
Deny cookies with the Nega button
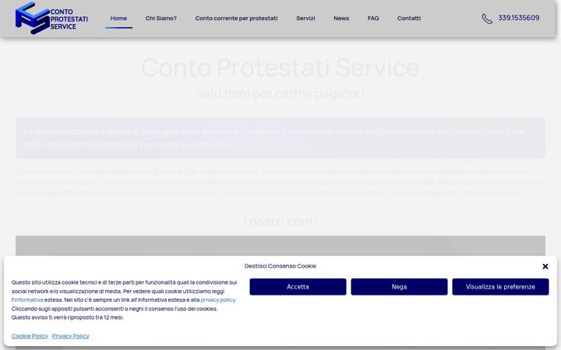[399, 287]
